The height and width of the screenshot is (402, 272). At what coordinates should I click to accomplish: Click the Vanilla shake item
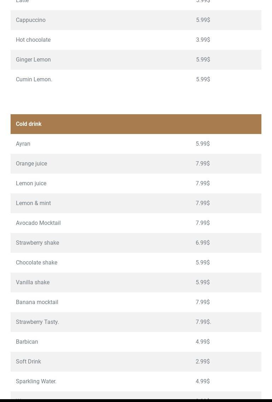pyautogui.click(x=32, y=282)
